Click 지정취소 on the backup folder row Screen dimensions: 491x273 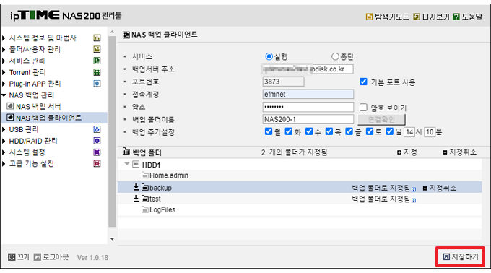click(439, 188)
